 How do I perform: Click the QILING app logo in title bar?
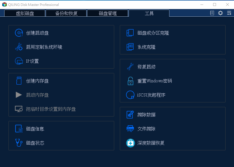pyautogui.click(x=5, y=5)
